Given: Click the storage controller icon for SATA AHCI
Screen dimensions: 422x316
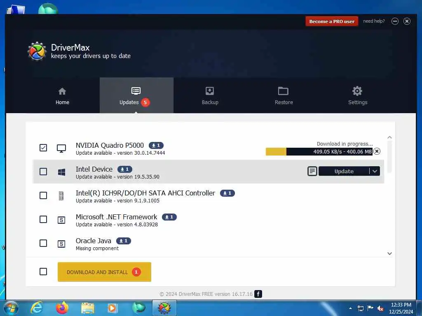Looking at the screenshot, I should (x=61, y=196).
